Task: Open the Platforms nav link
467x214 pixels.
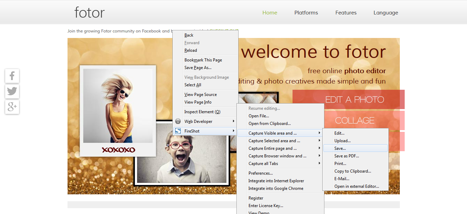Action: [x=306, y=13]
